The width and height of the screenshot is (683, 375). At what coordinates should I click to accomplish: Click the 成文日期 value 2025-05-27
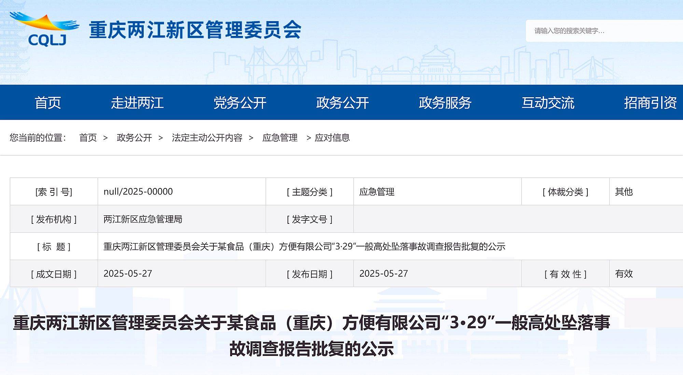point(128,274)
